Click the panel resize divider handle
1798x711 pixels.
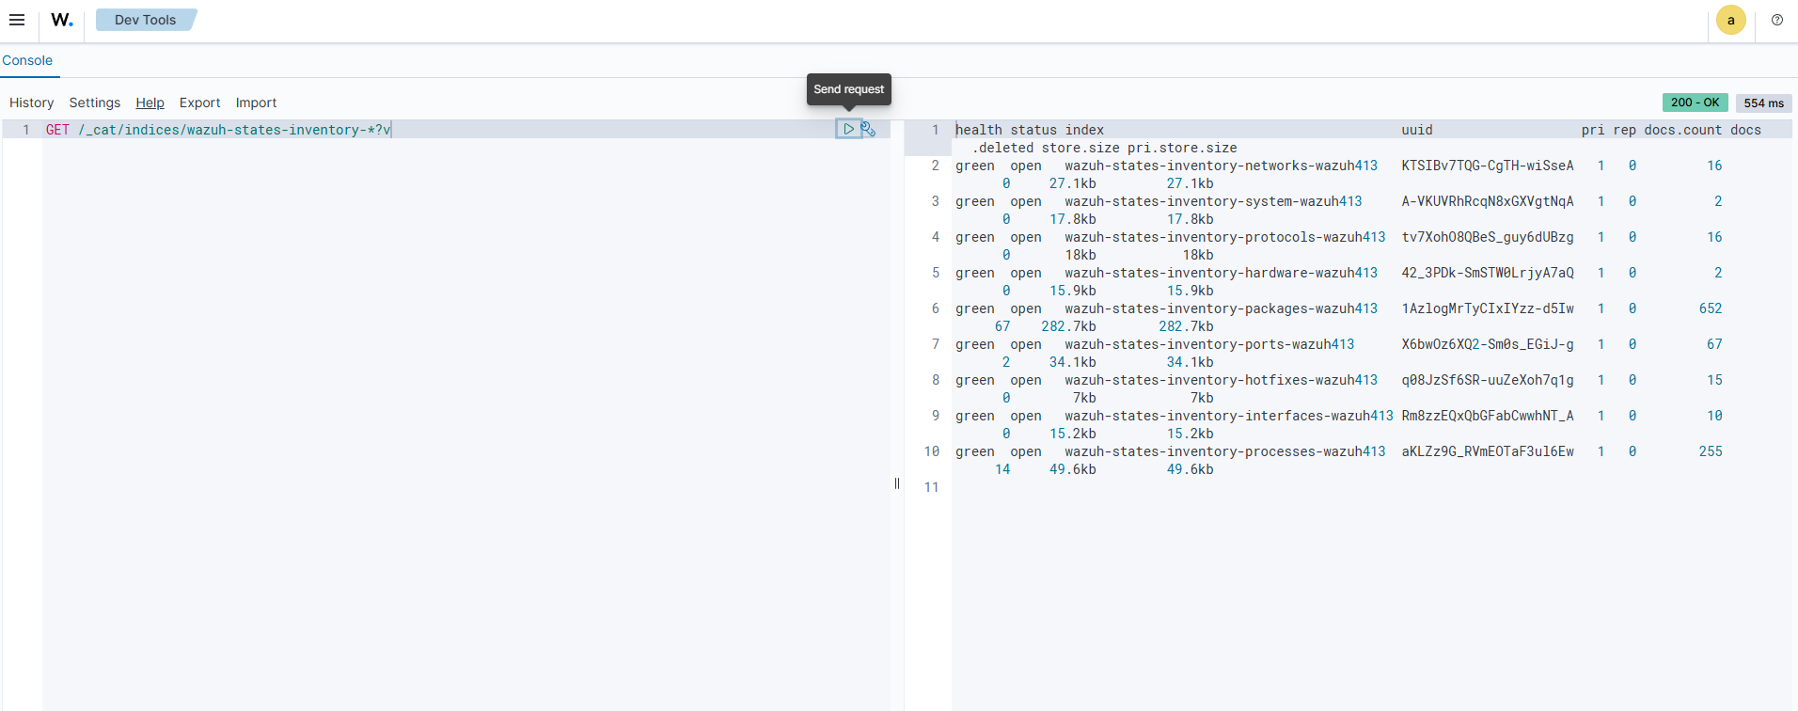(897, 483)
